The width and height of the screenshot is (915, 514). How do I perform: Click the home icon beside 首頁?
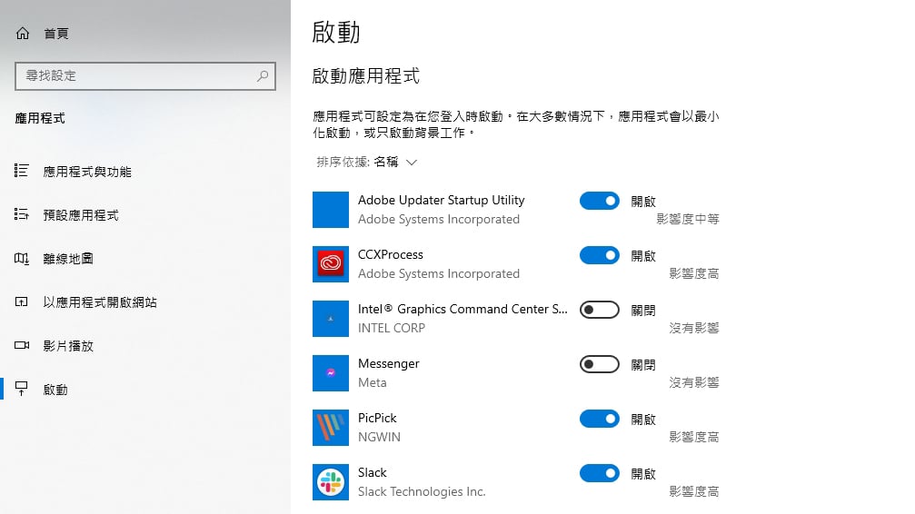(22, 34)
